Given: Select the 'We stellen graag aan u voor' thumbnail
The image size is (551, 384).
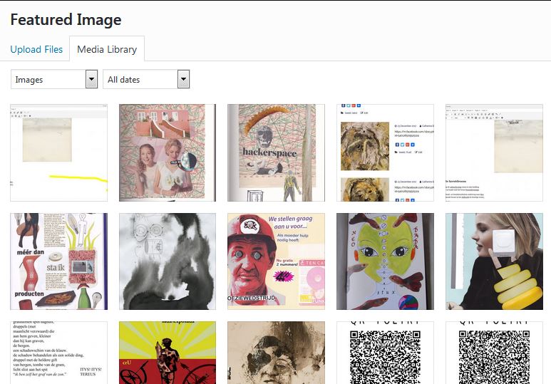Looking at the screenshot, I should (x=276, y=261).
